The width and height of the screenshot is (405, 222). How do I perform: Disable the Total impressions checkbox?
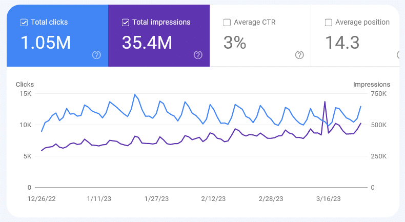coord(126,23)
